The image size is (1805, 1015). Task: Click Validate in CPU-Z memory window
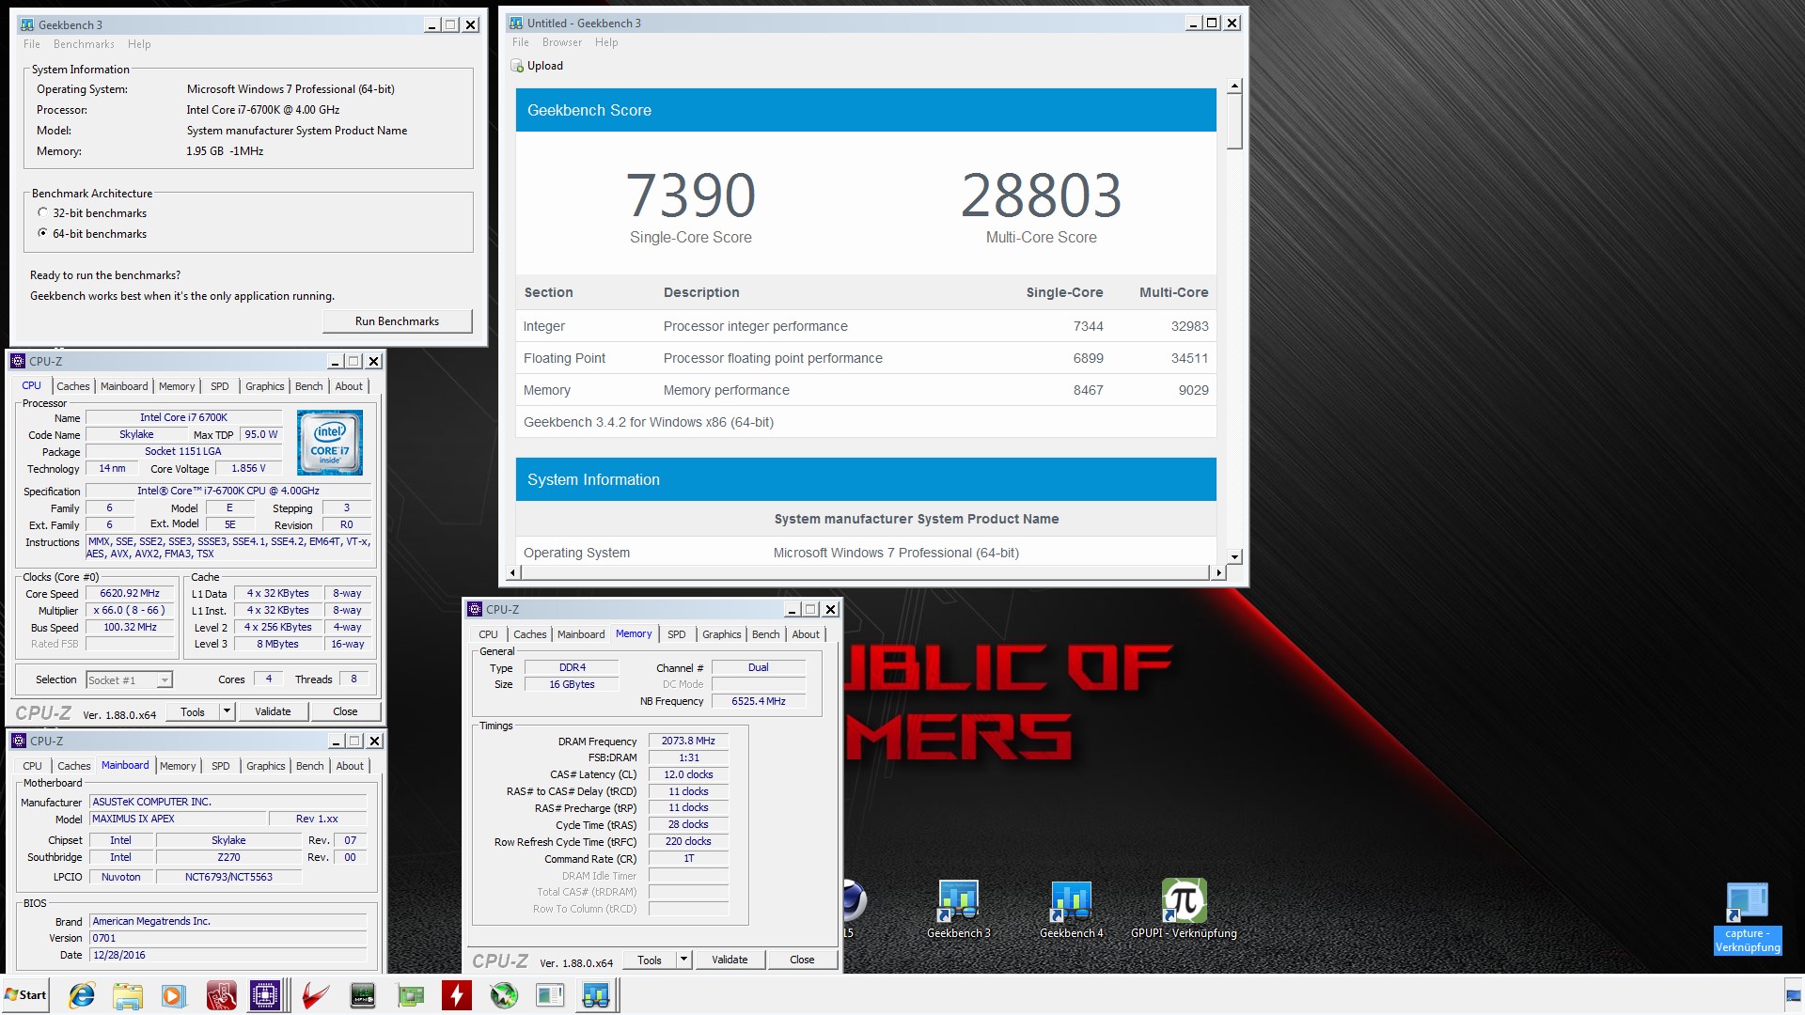730,960
